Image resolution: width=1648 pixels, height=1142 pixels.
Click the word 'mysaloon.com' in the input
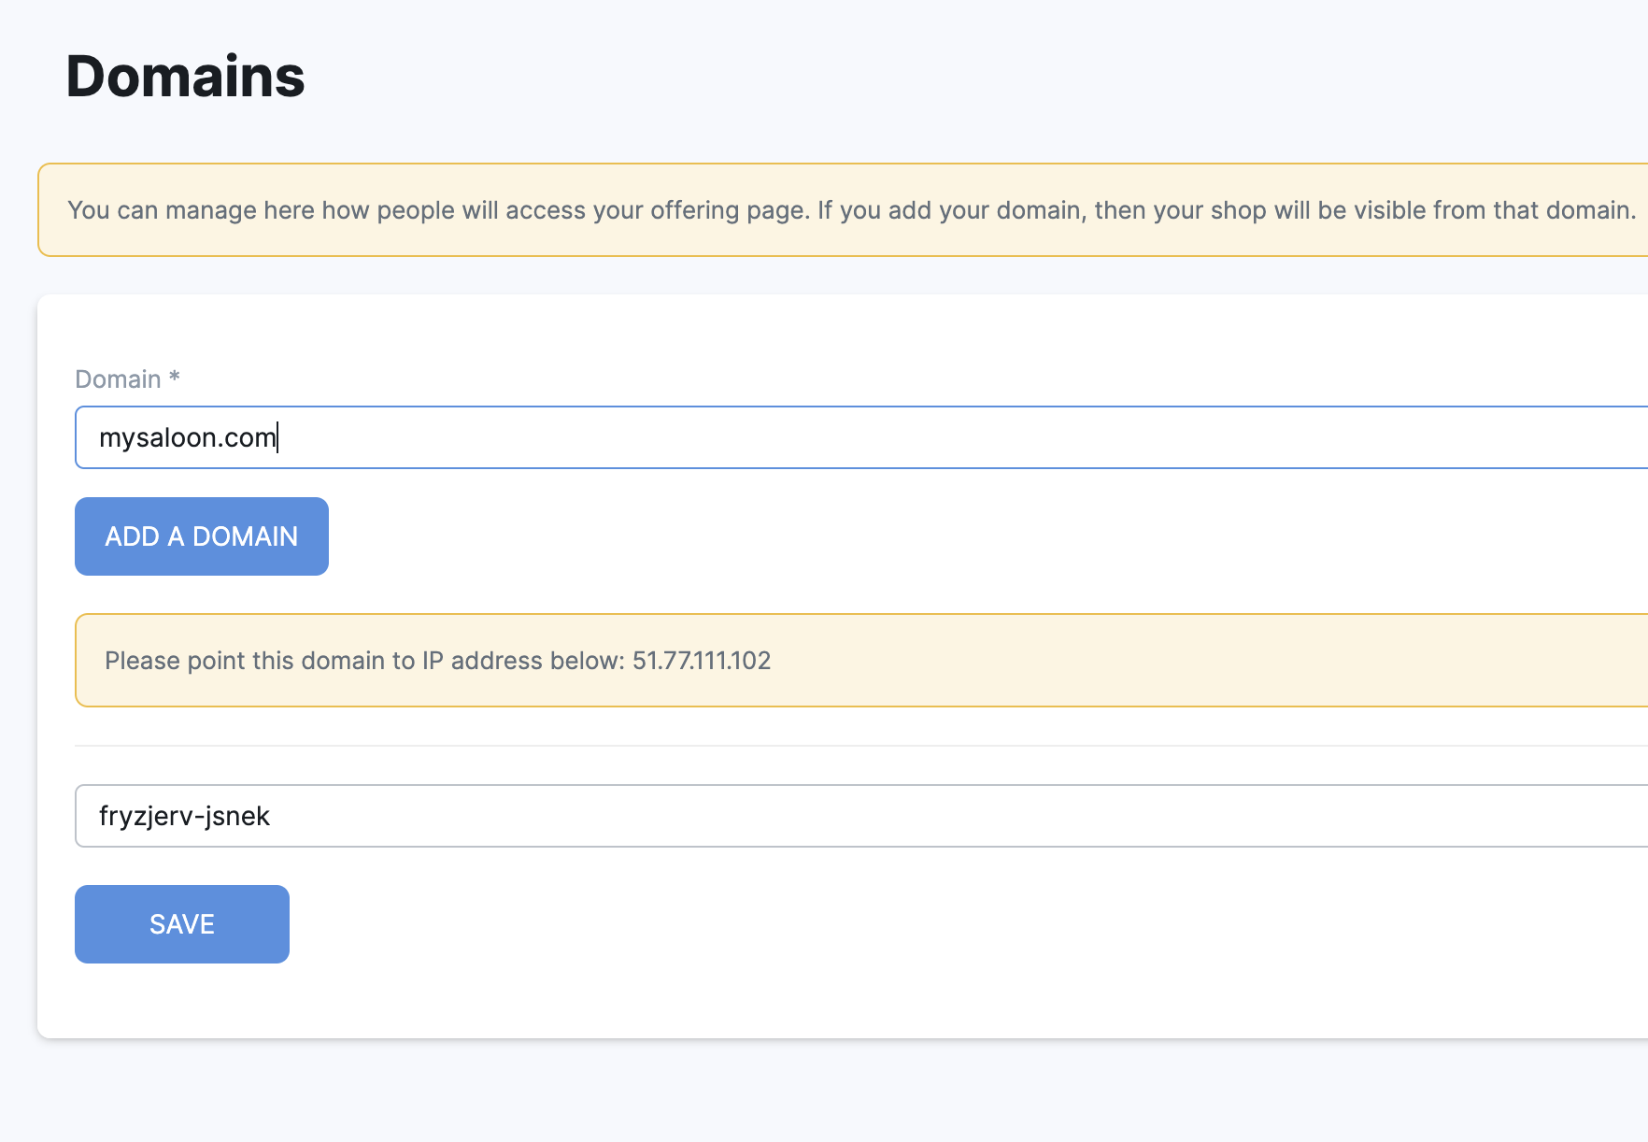[x=187, y=437]
